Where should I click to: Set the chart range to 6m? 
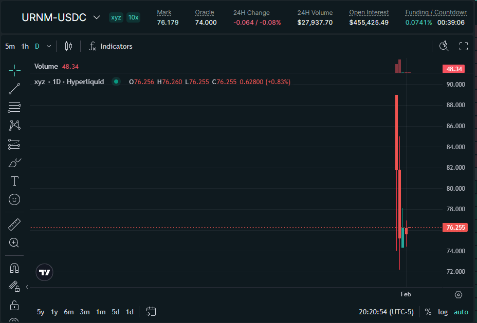(x=69, y=312)
